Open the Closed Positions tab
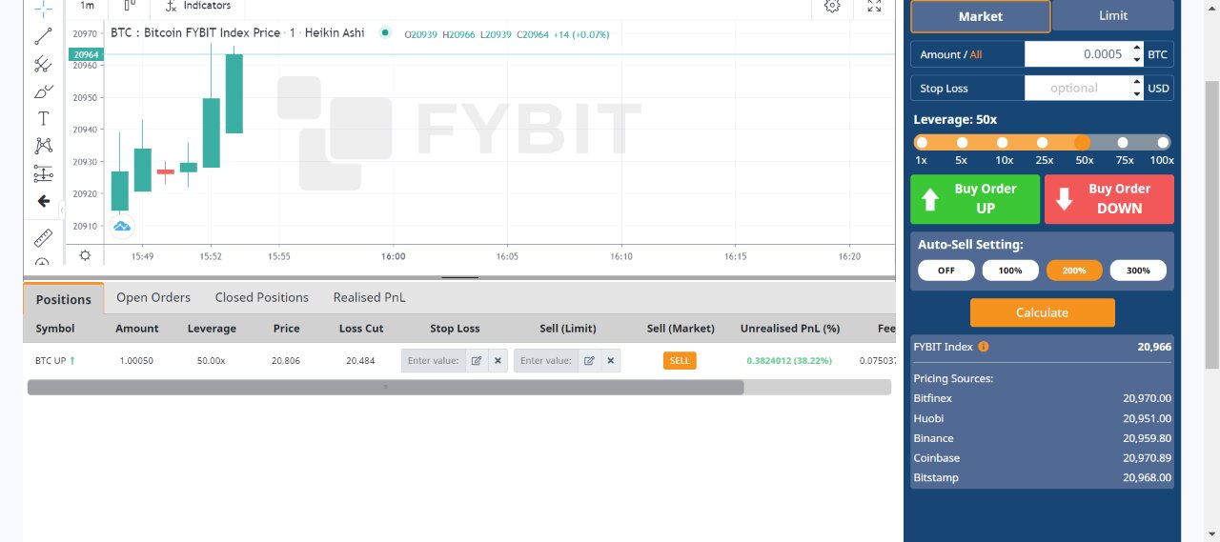This screenshot has height=542, width=1220. pyautogui.click(x=262, y=297)
